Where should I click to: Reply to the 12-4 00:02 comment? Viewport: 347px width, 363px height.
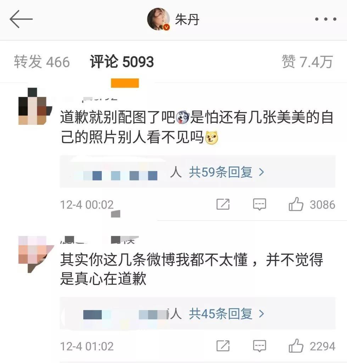click(x=259, y=204)
